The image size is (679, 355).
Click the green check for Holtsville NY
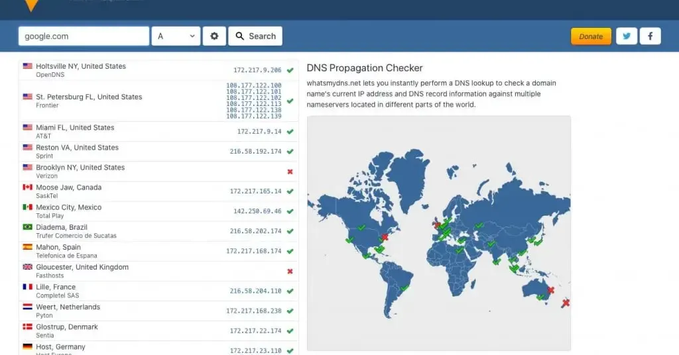(x=290, y=70)
